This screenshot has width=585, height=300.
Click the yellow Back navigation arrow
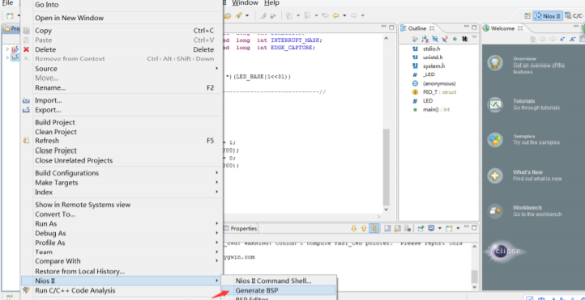click(335, 15)
